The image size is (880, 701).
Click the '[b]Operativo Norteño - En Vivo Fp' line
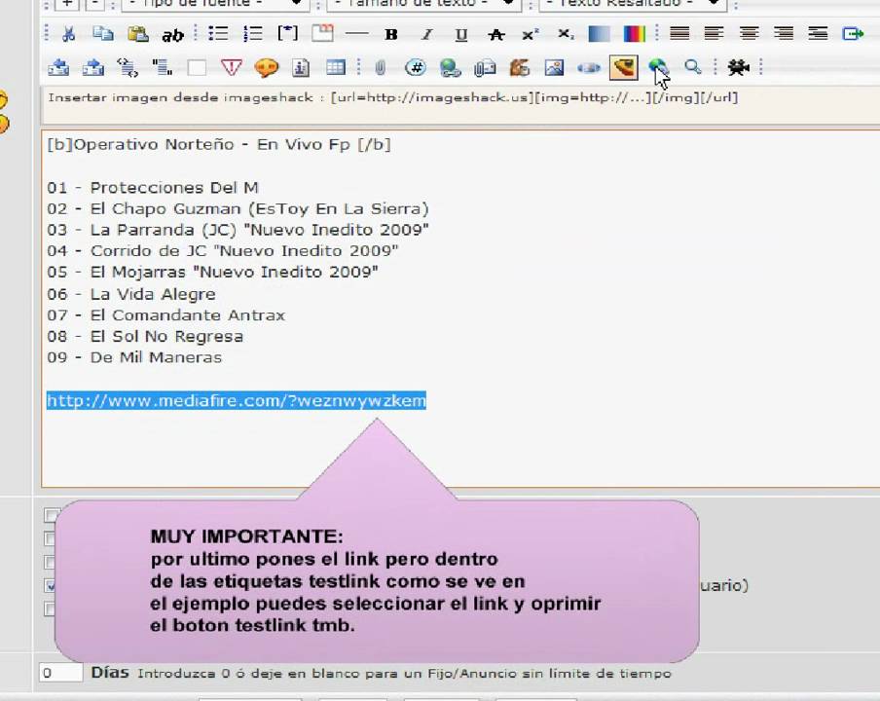pos(219,144)
